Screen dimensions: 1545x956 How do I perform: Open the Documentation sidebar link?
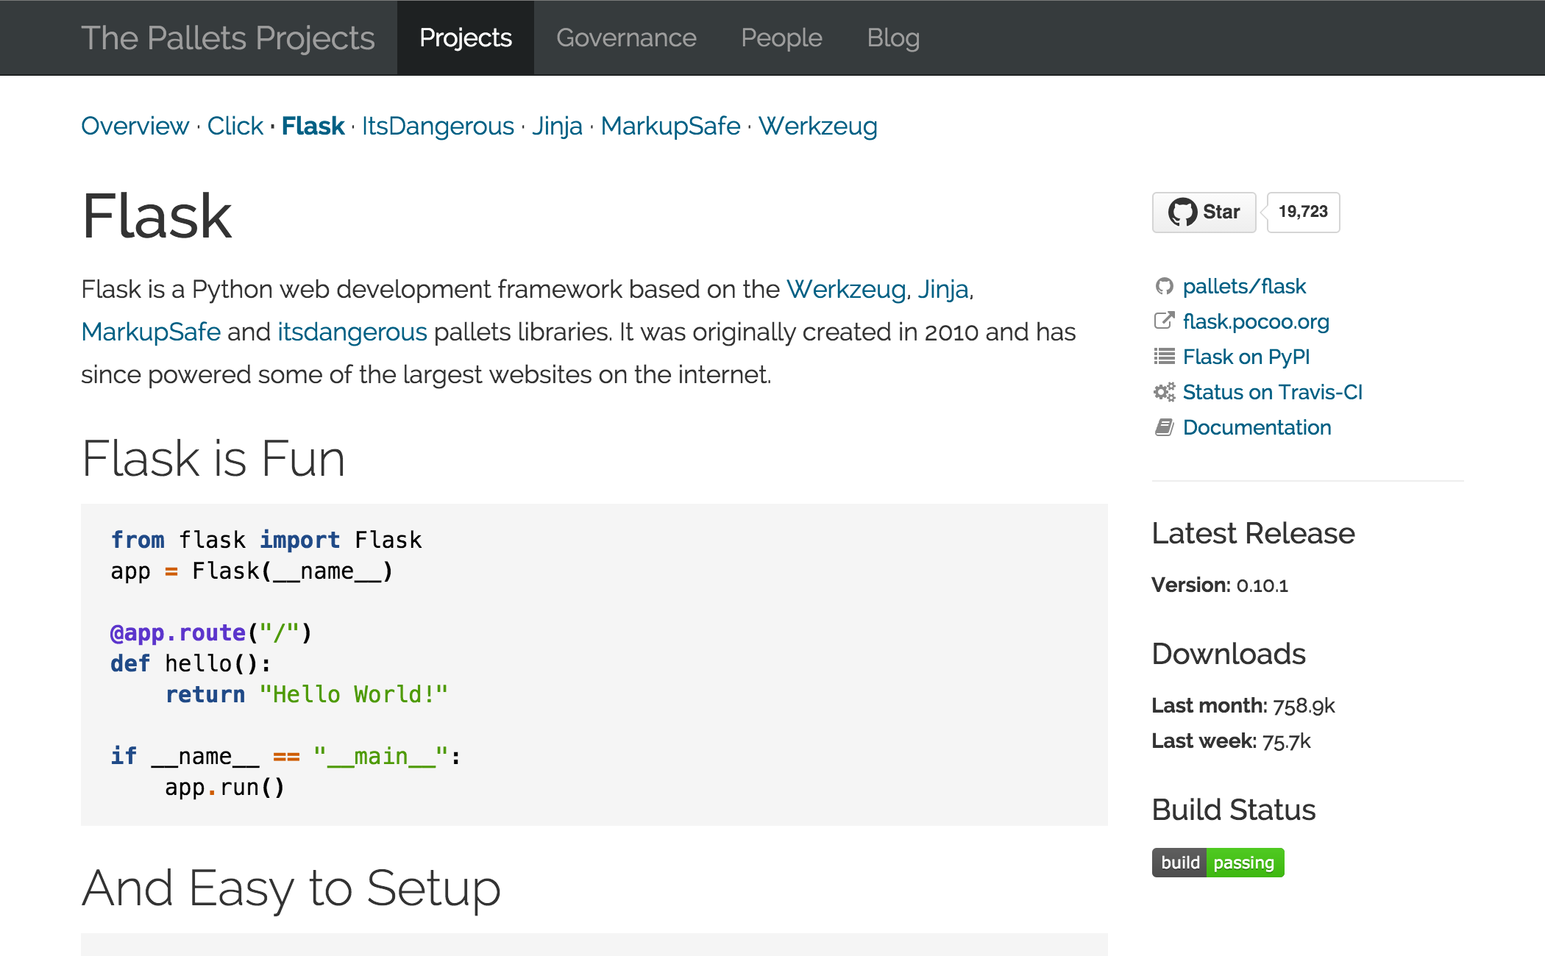(x=1257, y=427)
